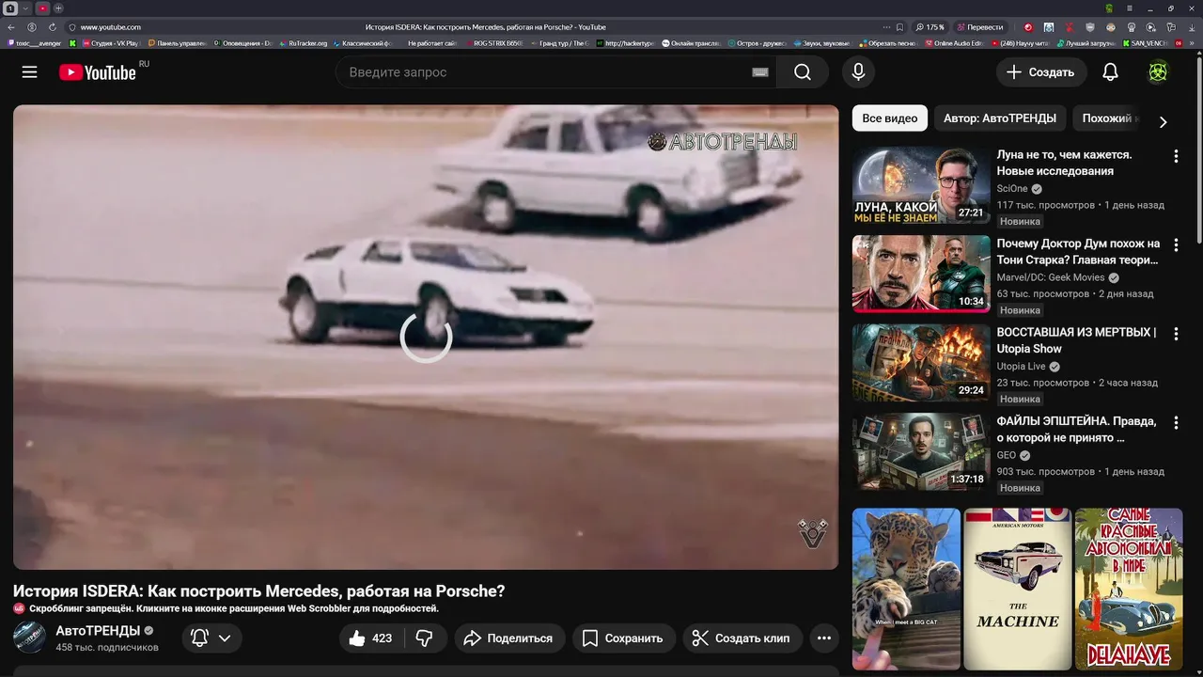Open the АвтоТРЕНДЫ channel name link
This screenshot has height=677, width=1203.
click(98, 631)
